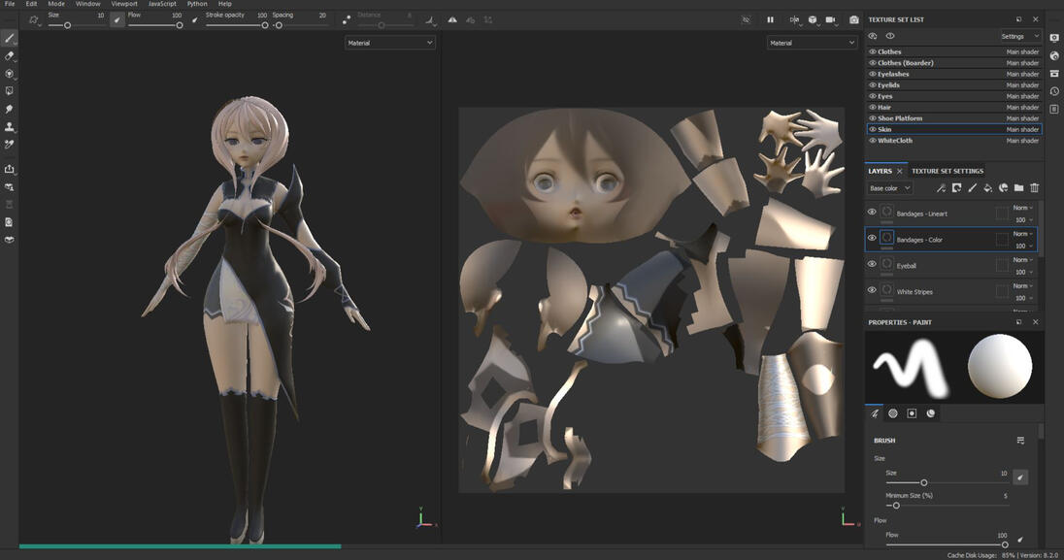Switch to the Texture Set Settings tab
The width and height of the screenshot is (1064, 560).
[x=947, y=171]
